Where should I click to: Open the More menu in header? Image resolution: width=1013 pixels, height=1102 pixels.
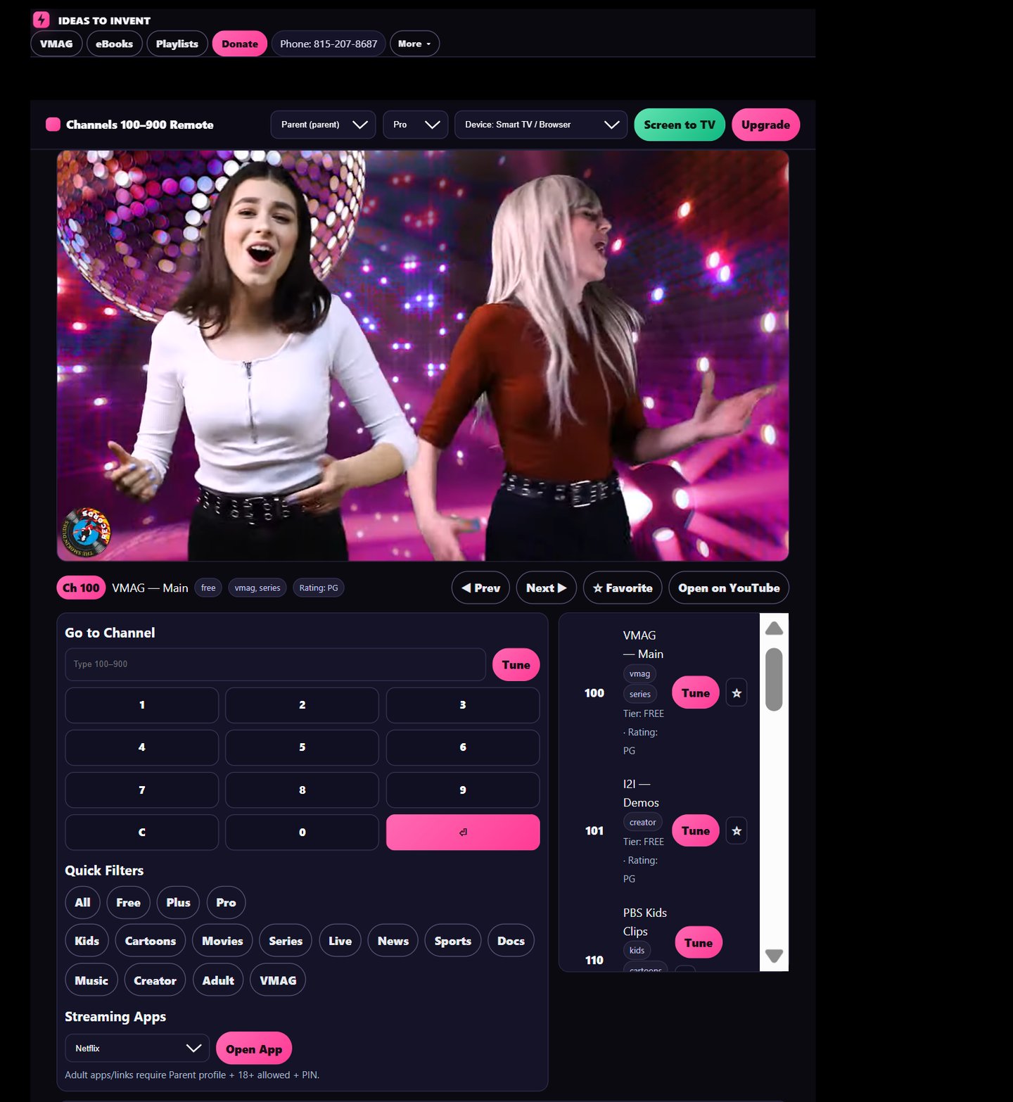tap(414, 44)
